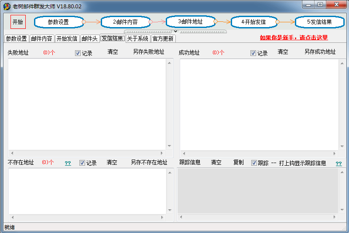Click up arrow of 成功地址 vertical scrollbar
The width and height of the screenshot is (349, 233).
click(342, 63)
